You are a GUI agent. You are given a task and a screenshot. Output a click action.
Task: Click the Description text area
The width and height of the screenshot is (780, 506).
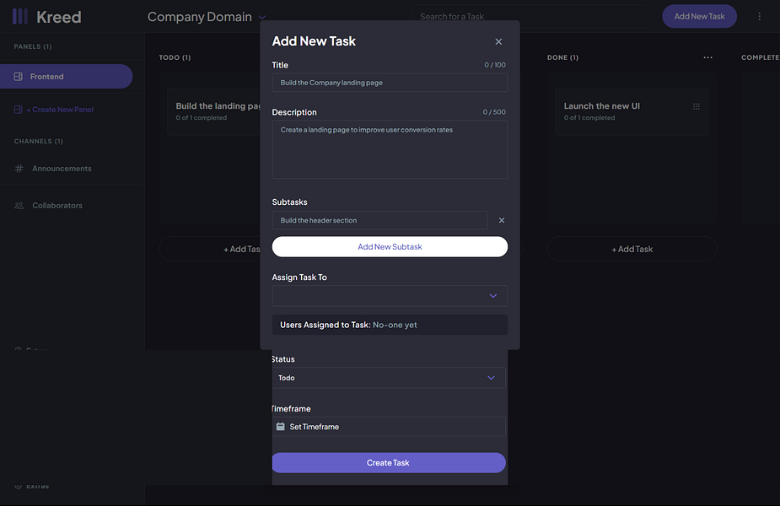point(390,149)
